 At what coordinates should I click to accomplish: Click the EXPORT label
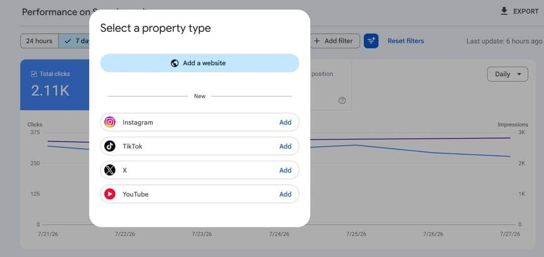(x=526, y=12)
